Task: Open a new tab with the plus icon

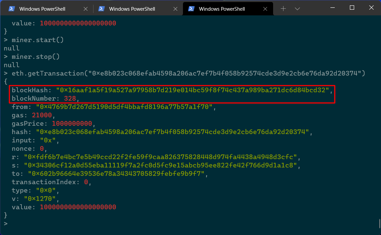Action: (283, 9)
